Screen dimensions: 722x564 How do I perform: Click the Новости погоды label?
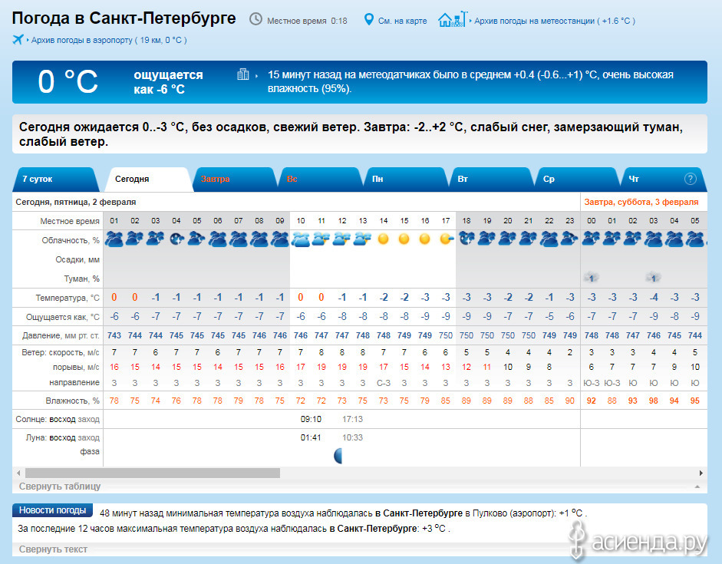(52, 510)
